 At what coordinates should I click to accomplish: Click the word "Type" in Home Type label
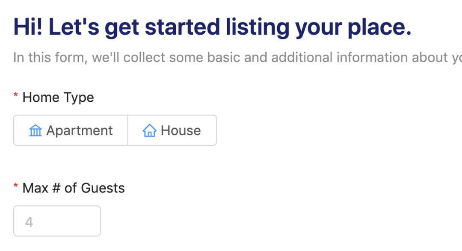[79, 98]
